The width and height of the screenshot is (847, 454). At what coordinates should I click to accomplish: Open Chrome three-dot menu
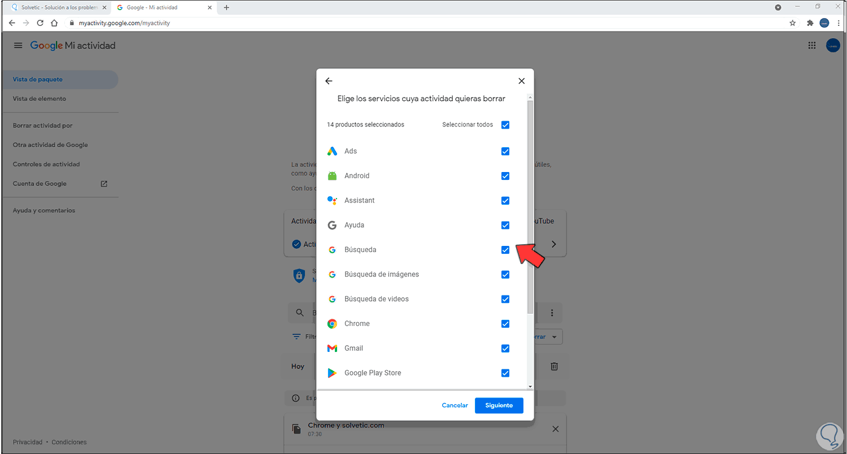pos(839,23)
